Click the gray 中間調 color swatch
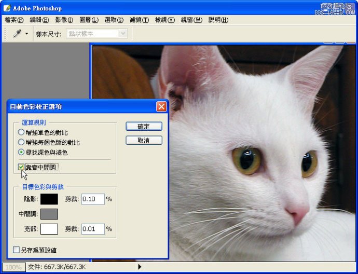 click(x=49, y=214)
